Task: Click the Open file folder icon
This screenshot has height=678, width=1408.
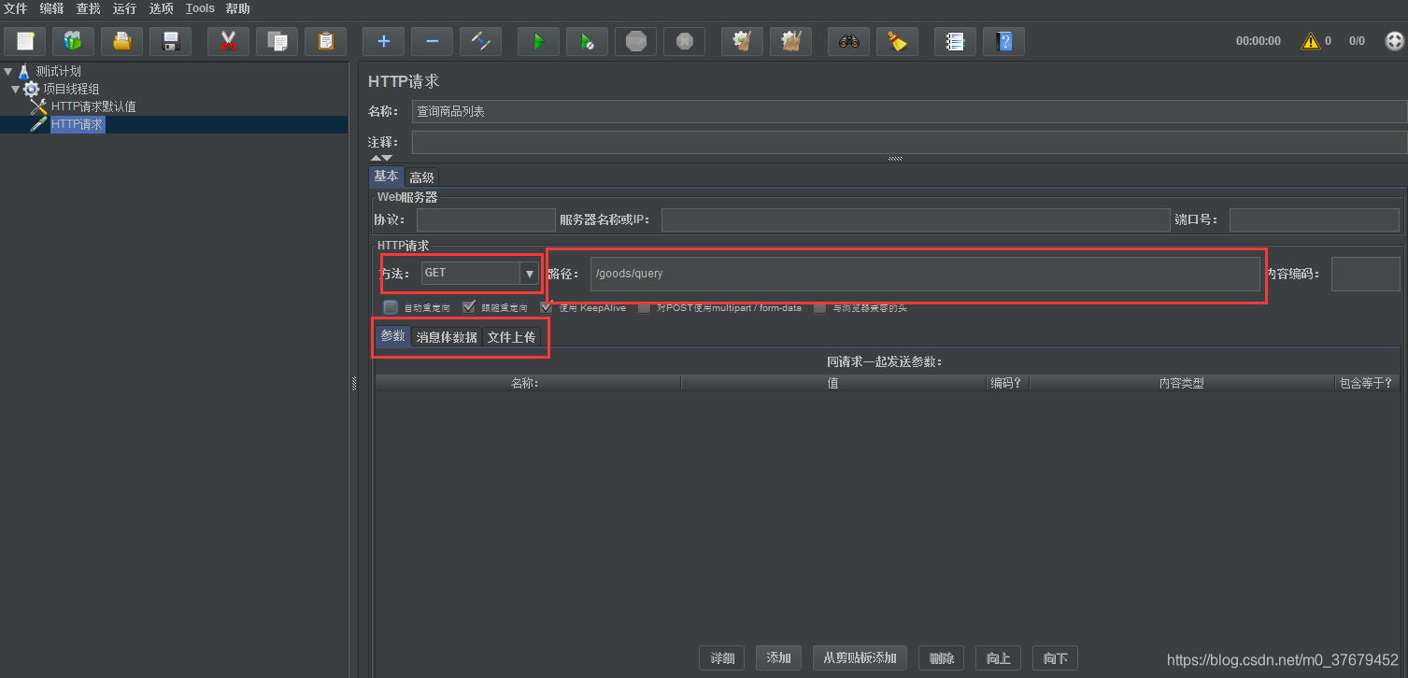Action: [121, 41]
